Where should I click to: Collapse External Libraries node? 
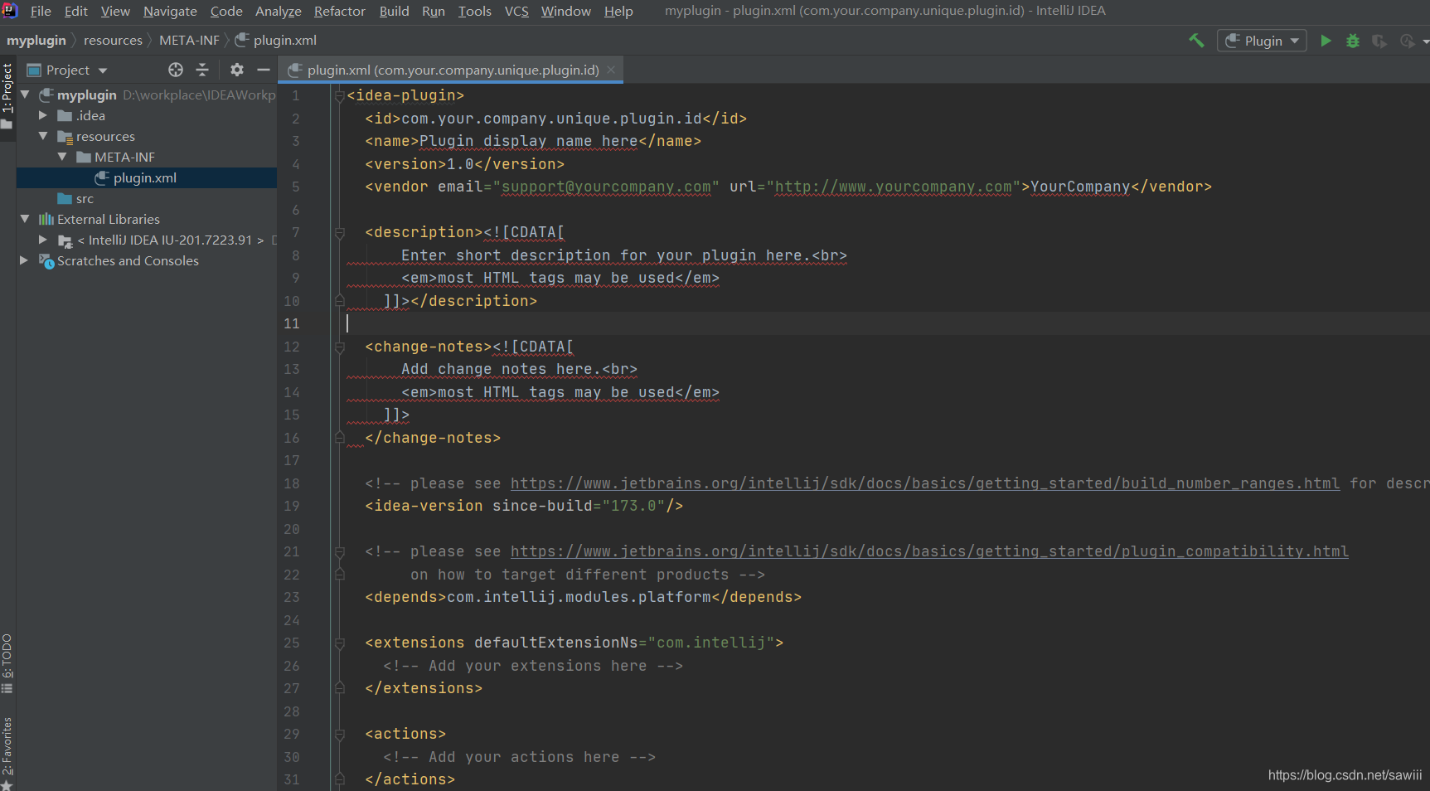point(25,219)
